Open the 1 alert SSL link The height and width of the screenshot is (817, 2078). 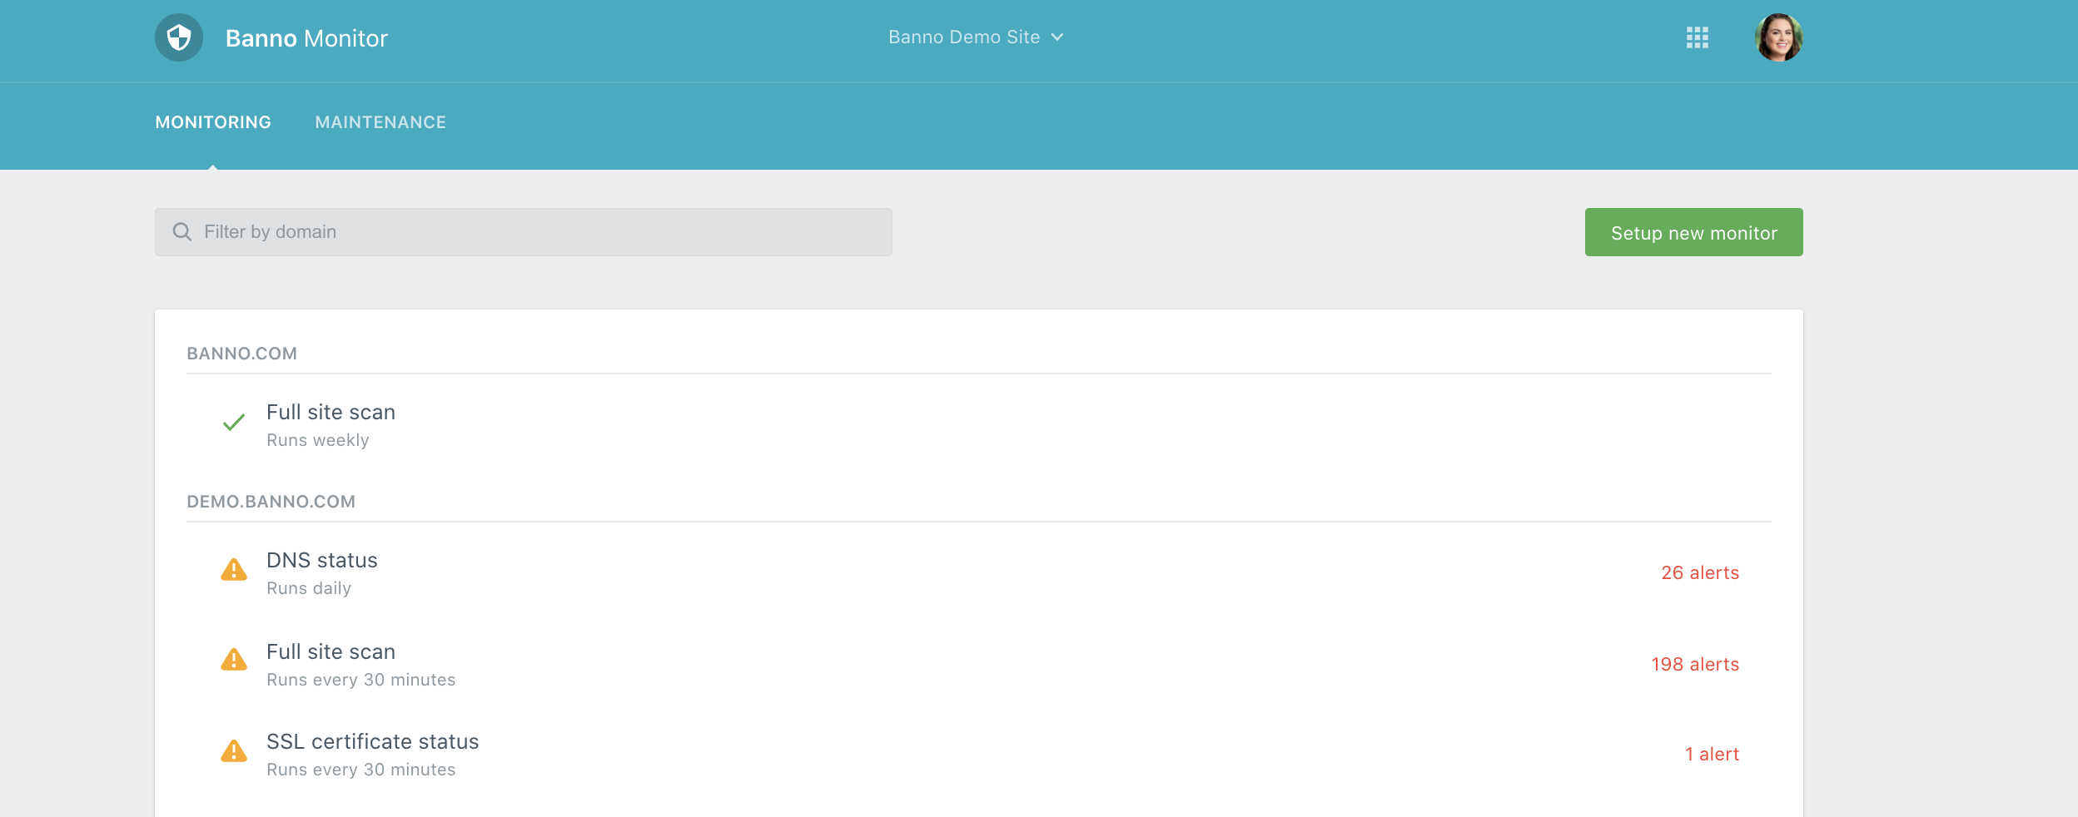point(1712,754)
